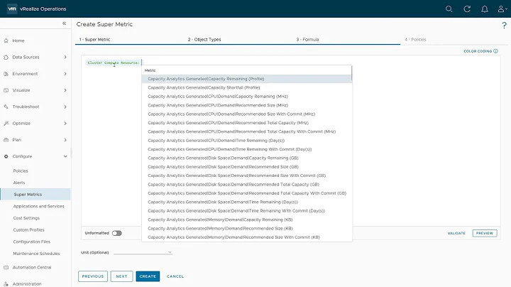Click the Create button

[148, 276]
